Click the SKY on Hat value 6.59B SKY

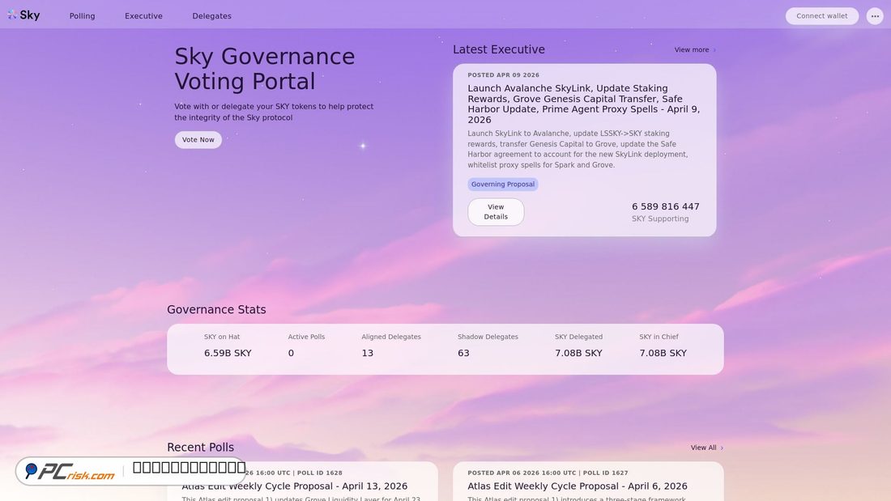click(x=228, y=353)
